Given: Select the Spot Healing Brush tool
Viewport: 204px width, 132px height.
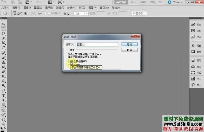Looking at the screenshot, I should click(x=3, y=53).
